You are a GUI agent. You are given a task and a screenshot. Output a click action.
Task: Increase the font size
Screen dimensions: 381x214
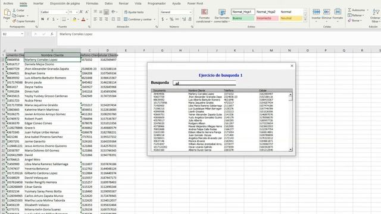(81, 12)
